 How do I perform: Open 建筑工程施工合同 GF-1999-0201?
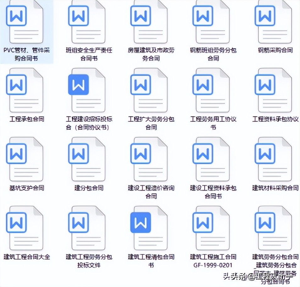pyautogui.click(x=213, y=229)
